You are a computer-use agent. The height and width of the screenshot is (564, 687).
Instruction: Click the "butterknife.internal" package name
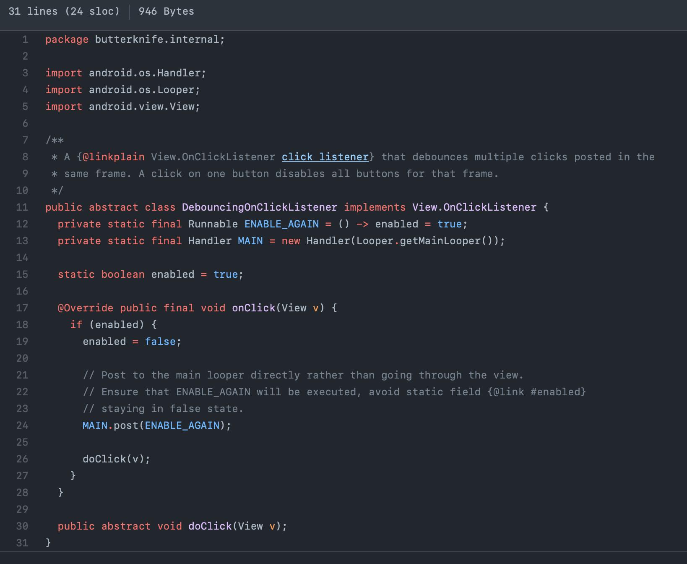[157, 39]
